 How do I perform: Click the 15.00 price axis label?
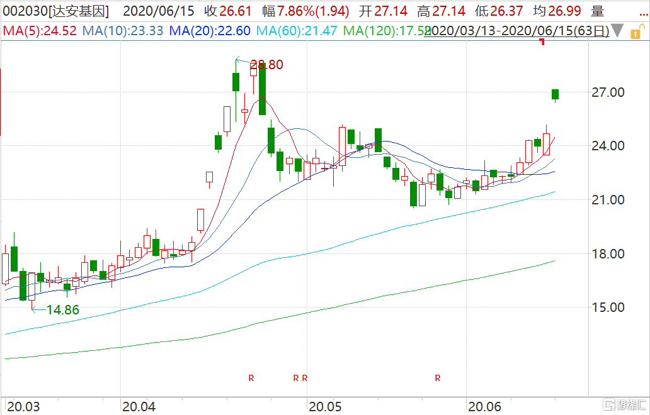coord(608,307)
